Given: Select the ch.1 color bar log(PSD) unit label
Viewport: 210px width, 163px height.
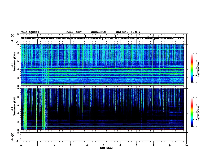Looking at the screenshot, I should pyautogui.click(x=198, y=69).
